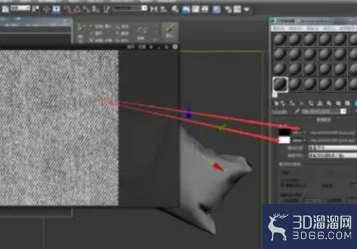
Task: Click the white side color swatch
Action: coord(284,140)
